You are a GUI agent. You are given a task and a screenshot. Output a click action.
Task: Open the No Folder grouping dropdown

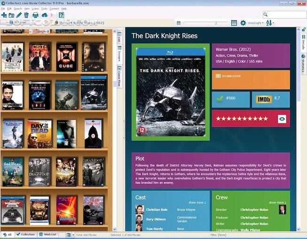[x=18, y=22]
